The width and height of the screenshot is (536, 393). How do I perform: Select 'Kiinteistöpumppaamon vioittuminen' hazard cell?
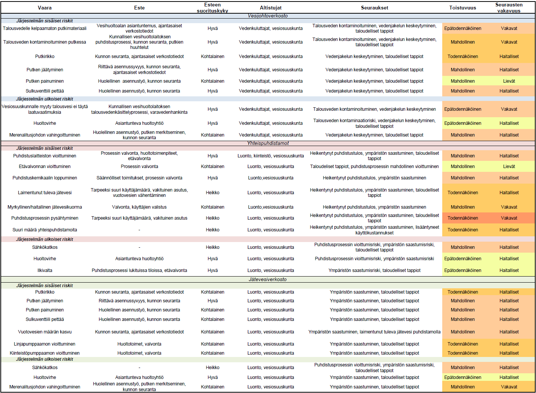tap(45, 353)
